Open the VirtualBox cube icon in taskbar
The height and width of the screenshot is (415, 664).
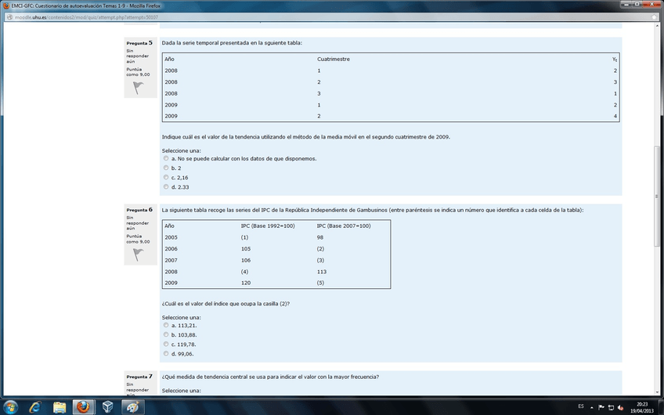[108, 407]
